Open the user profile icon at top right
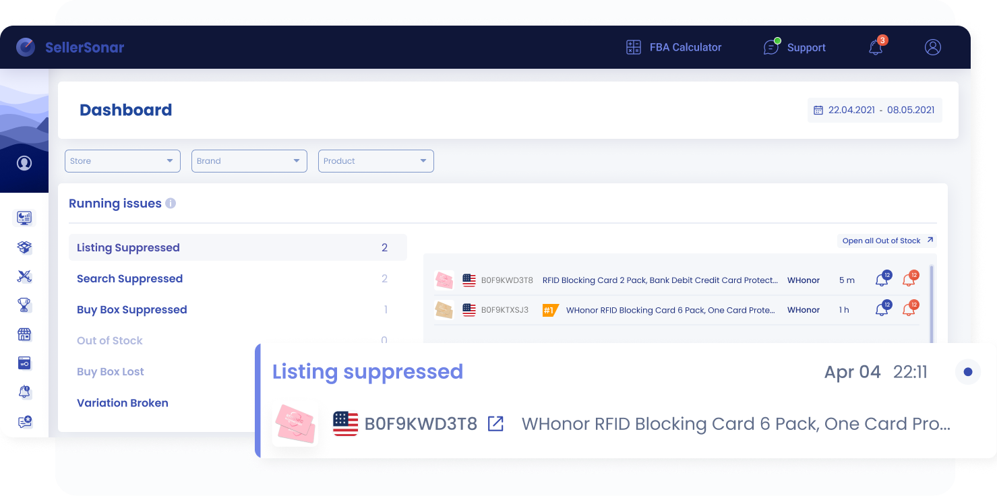Image resolution: width=997 pixels, height=496 pixels. (x=932, y=47)
